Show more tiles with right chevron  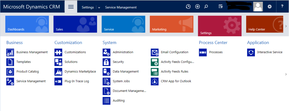pyautogui.click(x=286, y=26)
